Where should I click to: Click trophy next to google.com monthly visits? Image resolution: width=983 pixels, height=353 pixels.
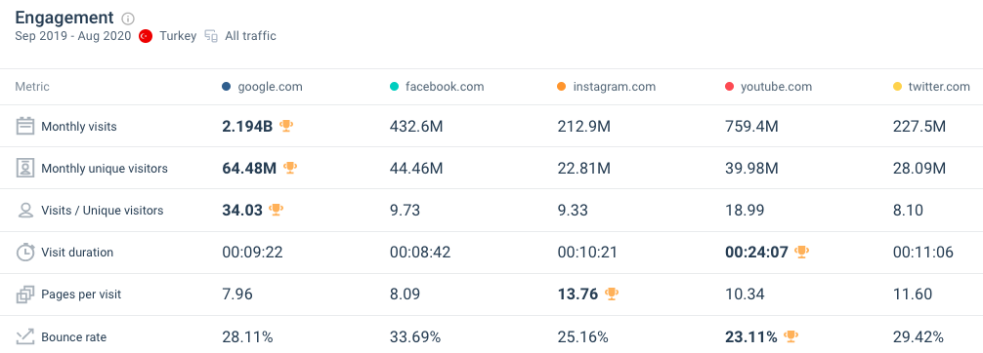(x=286, y=127)
